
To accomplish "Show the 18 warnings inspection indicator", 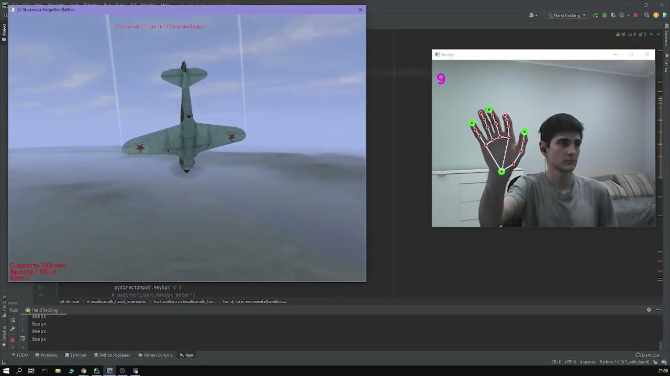I will tap(620, 34).
